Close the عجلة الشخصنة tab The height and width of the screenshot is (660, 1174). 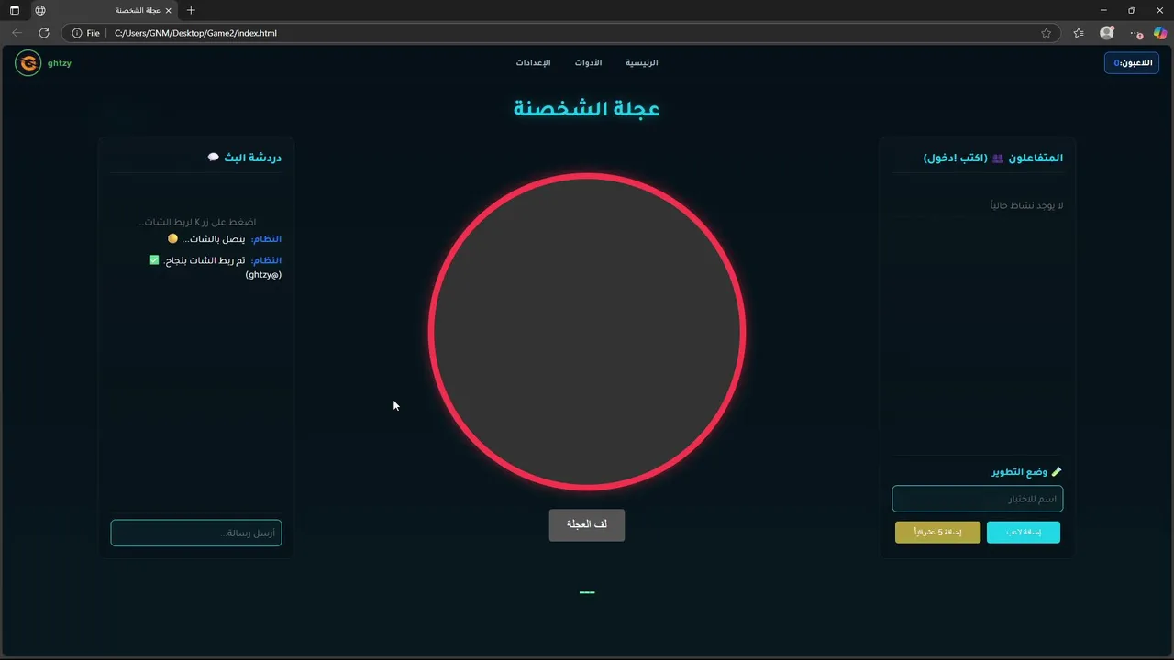click(169, 10)
